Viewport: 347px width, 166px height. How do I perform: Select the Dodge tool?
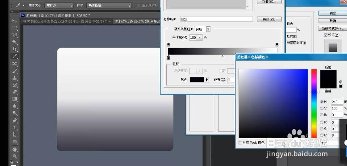pyautogui.click(x=15, y=113)
